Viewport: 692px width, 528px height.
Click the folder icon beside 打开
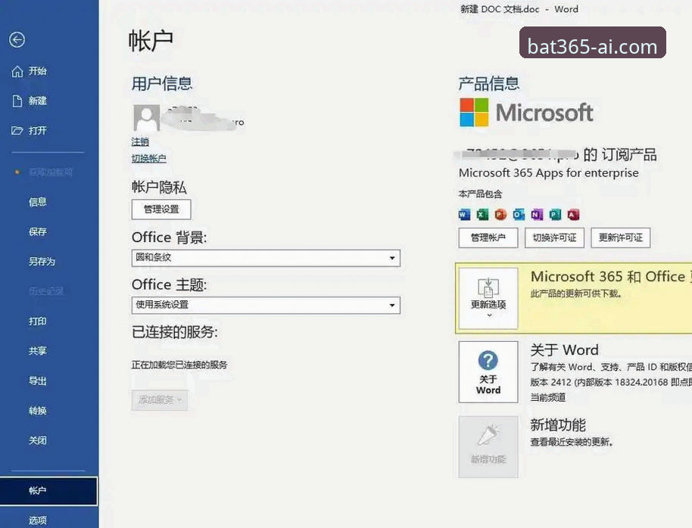coord(17,131)
